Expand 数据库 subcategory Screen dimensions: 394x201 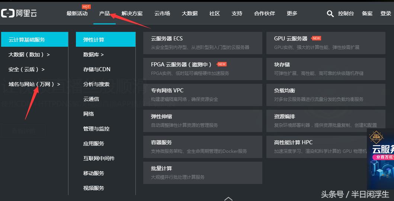pos(93,54)
